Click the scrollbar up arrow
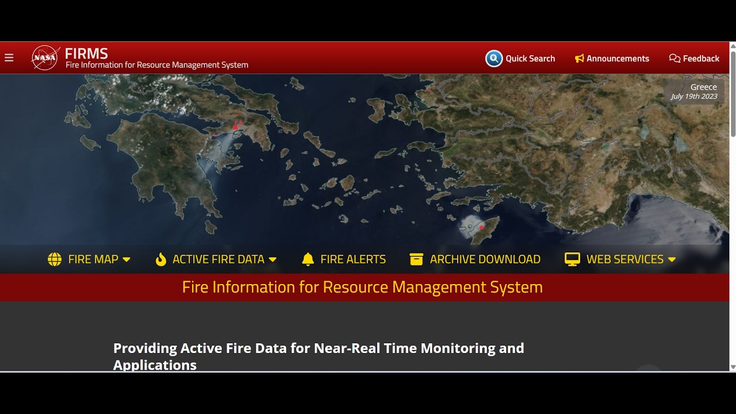The width and height of the screenshot is (736, 414). click(733, 45)
